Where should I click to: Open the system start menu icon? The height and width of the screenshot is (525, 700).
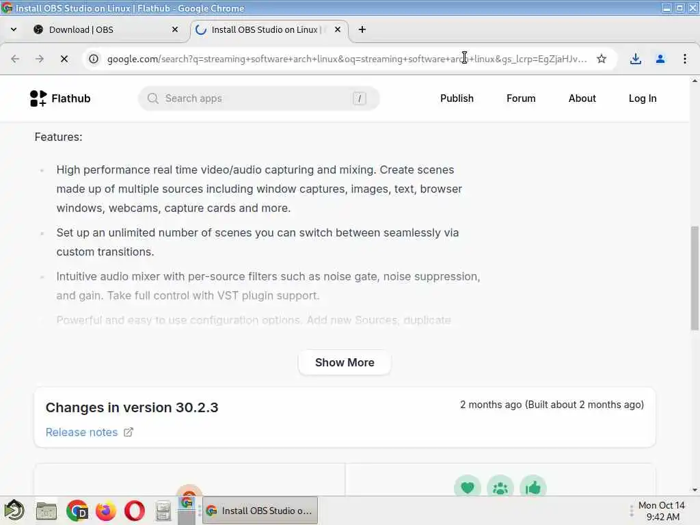[x=14, y=510]
